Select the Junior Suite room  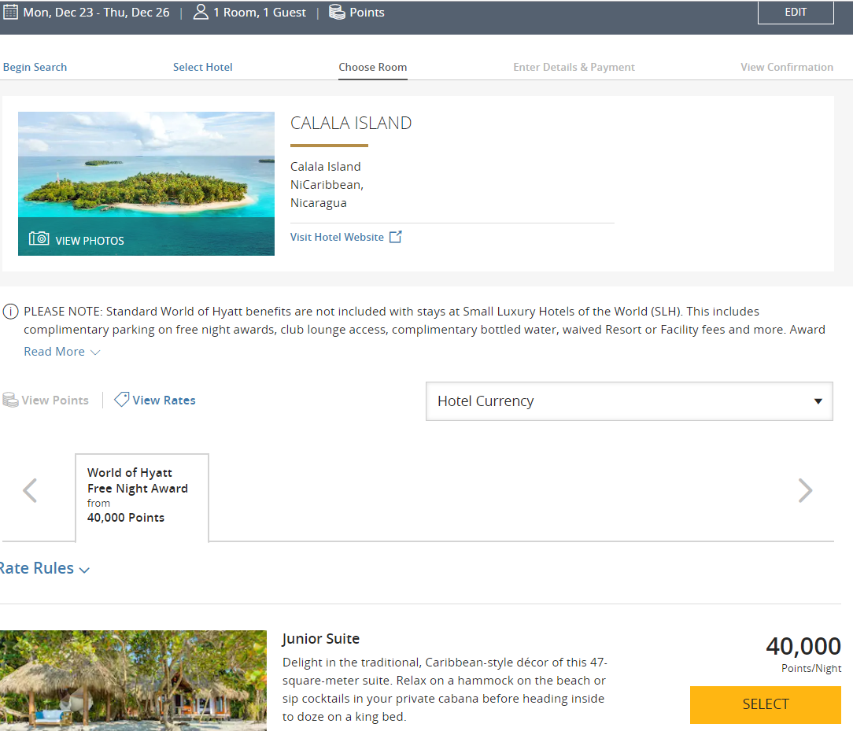click(765, 704)
